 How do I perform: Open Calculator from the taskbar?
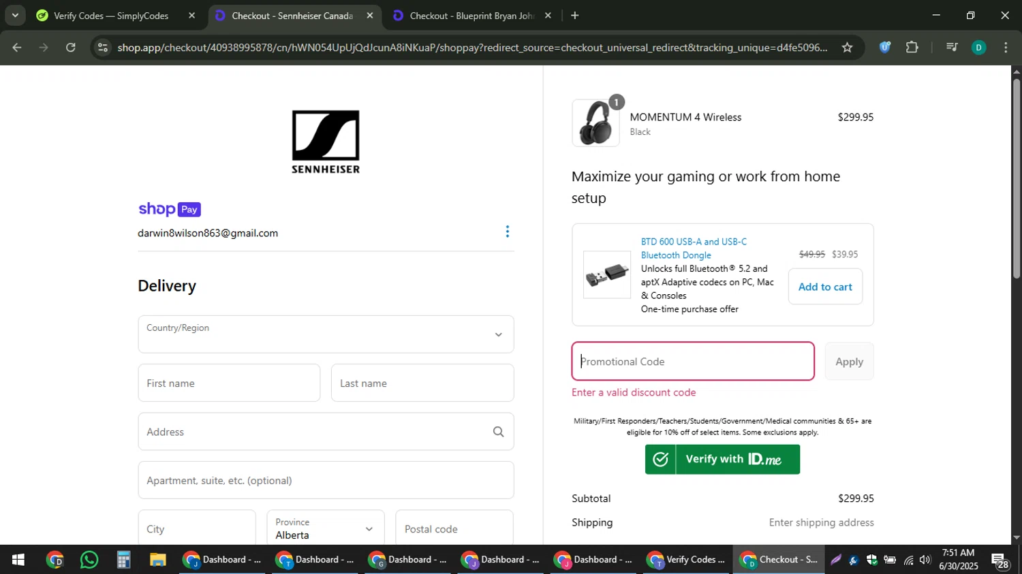pyautogui.click(x=123, y=560)
